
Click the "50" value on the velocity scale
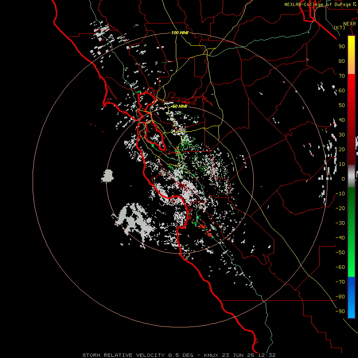342,105
